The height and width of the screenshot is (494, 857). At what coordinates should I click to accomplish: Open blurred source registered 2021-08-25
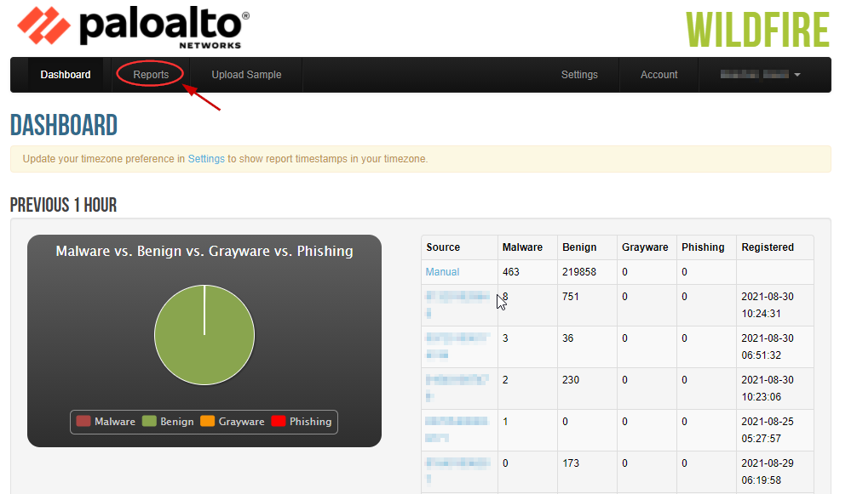click(457, 429)
